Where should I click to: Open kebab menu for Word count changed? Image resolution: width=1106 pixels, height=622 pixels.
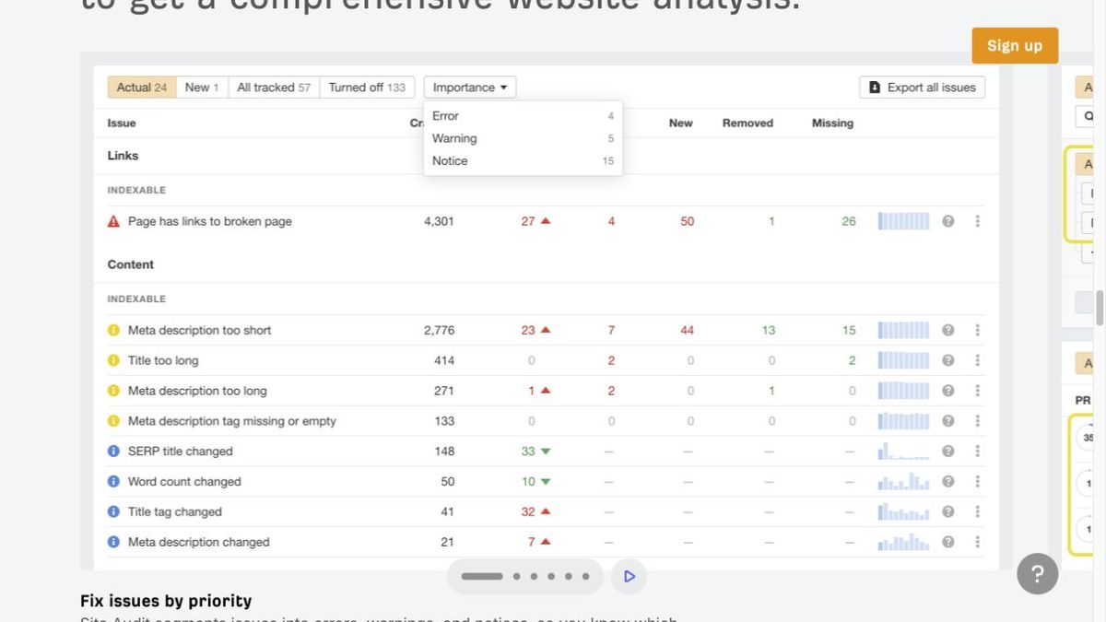point(977,481)
